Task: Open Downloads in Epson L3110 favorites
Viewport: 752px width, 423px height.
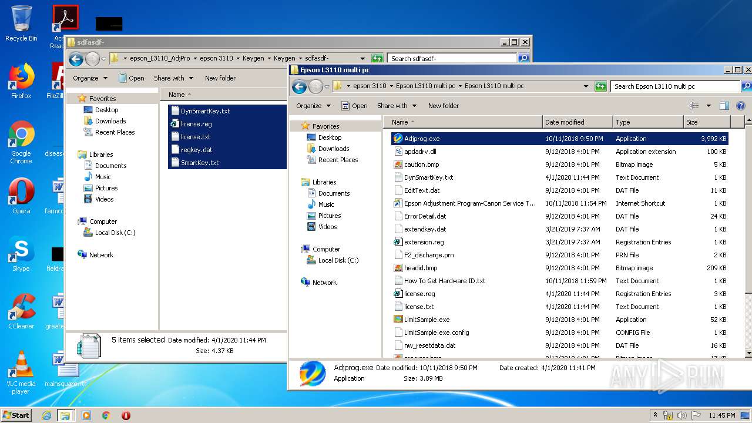Action: tap(334, 149)
